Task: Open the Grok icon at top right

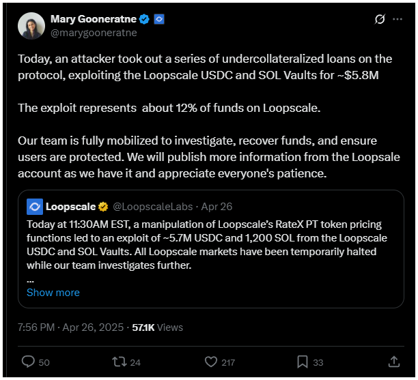Action: pyautogui.click(x=380, y=20)
